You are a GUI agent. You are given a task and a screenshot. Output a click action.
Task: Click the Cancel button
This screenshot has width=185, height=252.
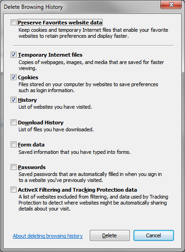pyautogui.click(x=154, y=235)
